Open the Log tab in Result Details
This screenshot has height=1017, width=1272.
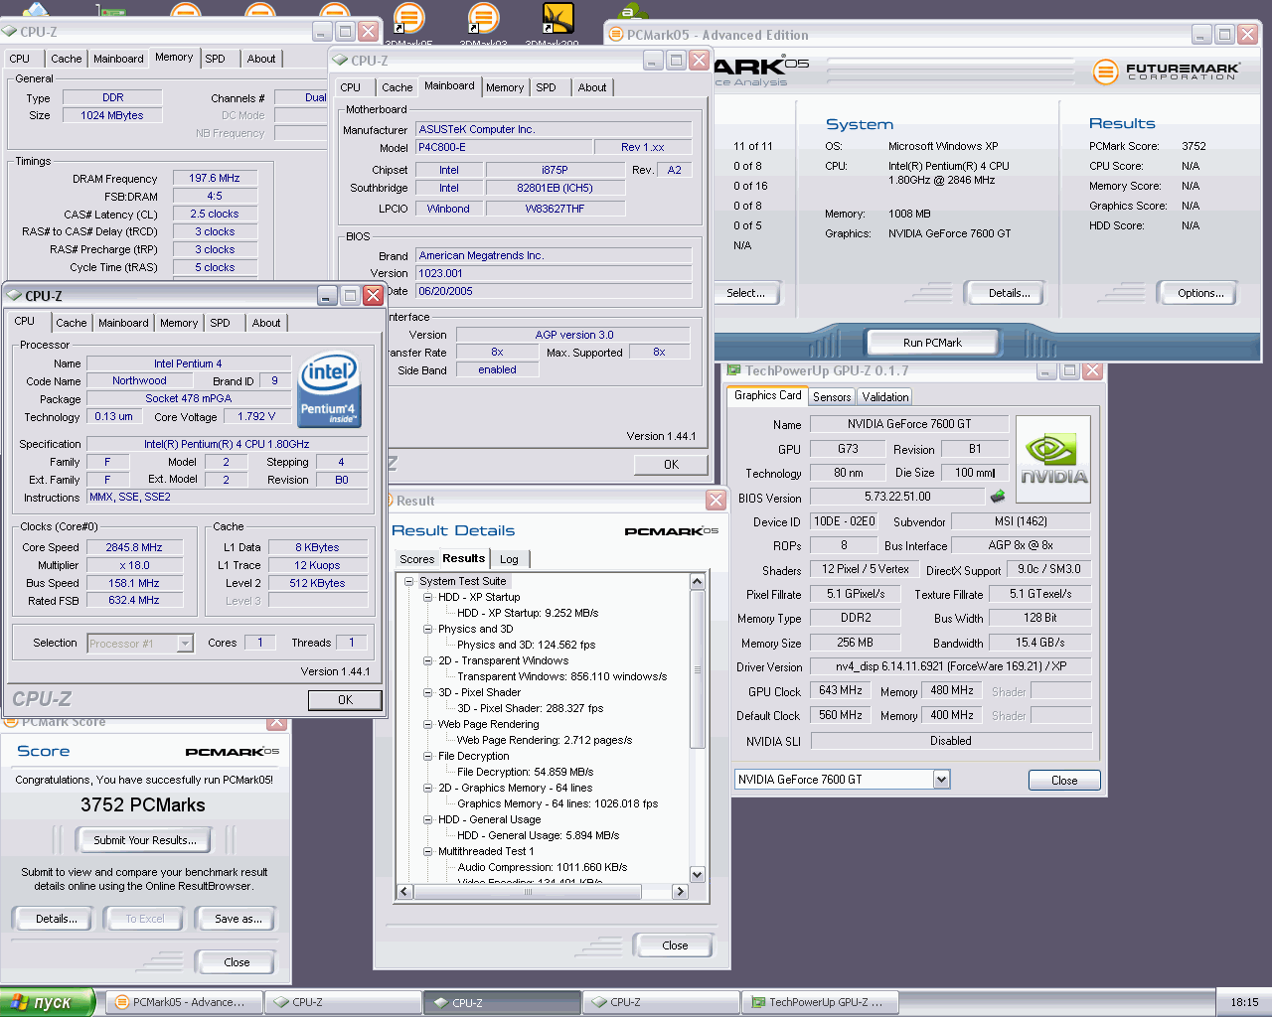509,559
